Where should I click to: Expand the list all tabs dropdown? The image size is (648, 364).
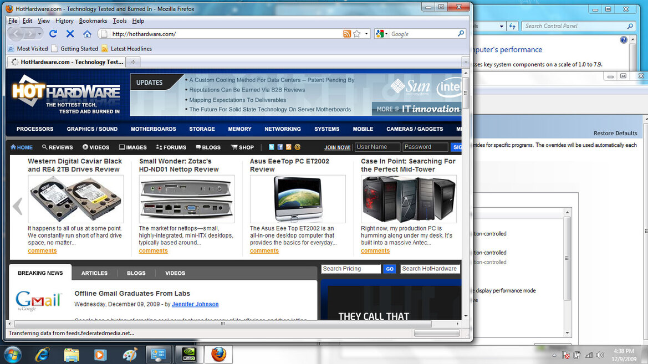(466, 62)
